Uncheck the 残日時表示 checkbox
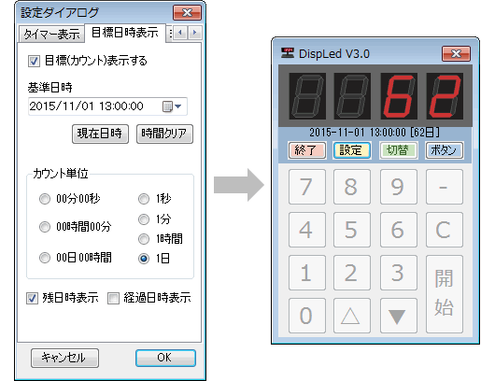Viewport: 495px width, 381px height. [32, 298]
